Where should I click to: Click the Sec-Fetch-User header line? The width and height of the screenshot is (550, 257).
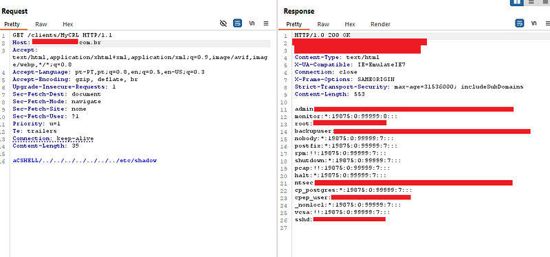pos(45,116)
